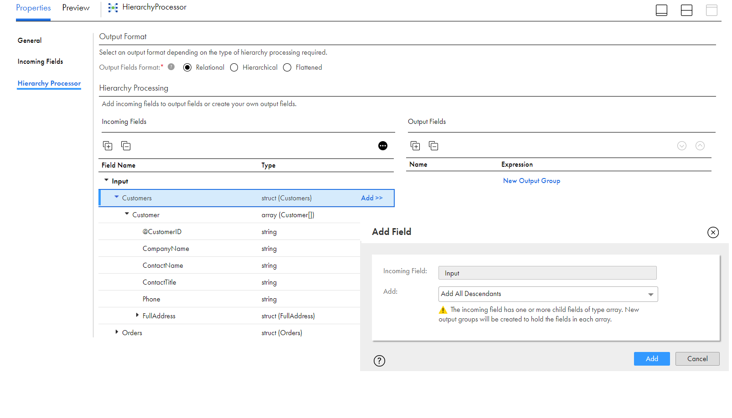Expand the Orders struct node
732x418 pixels.
click(x=117, y=332)
